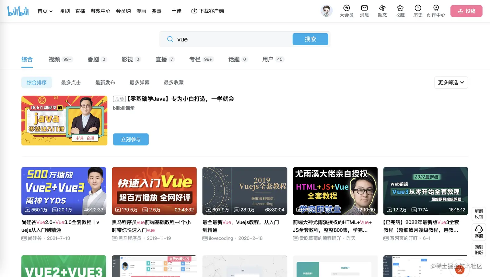The height and width of the screenshot is (277, 490).
Task: Visit uploader ilovecoding's page
Action: click(x=221, y=238)
